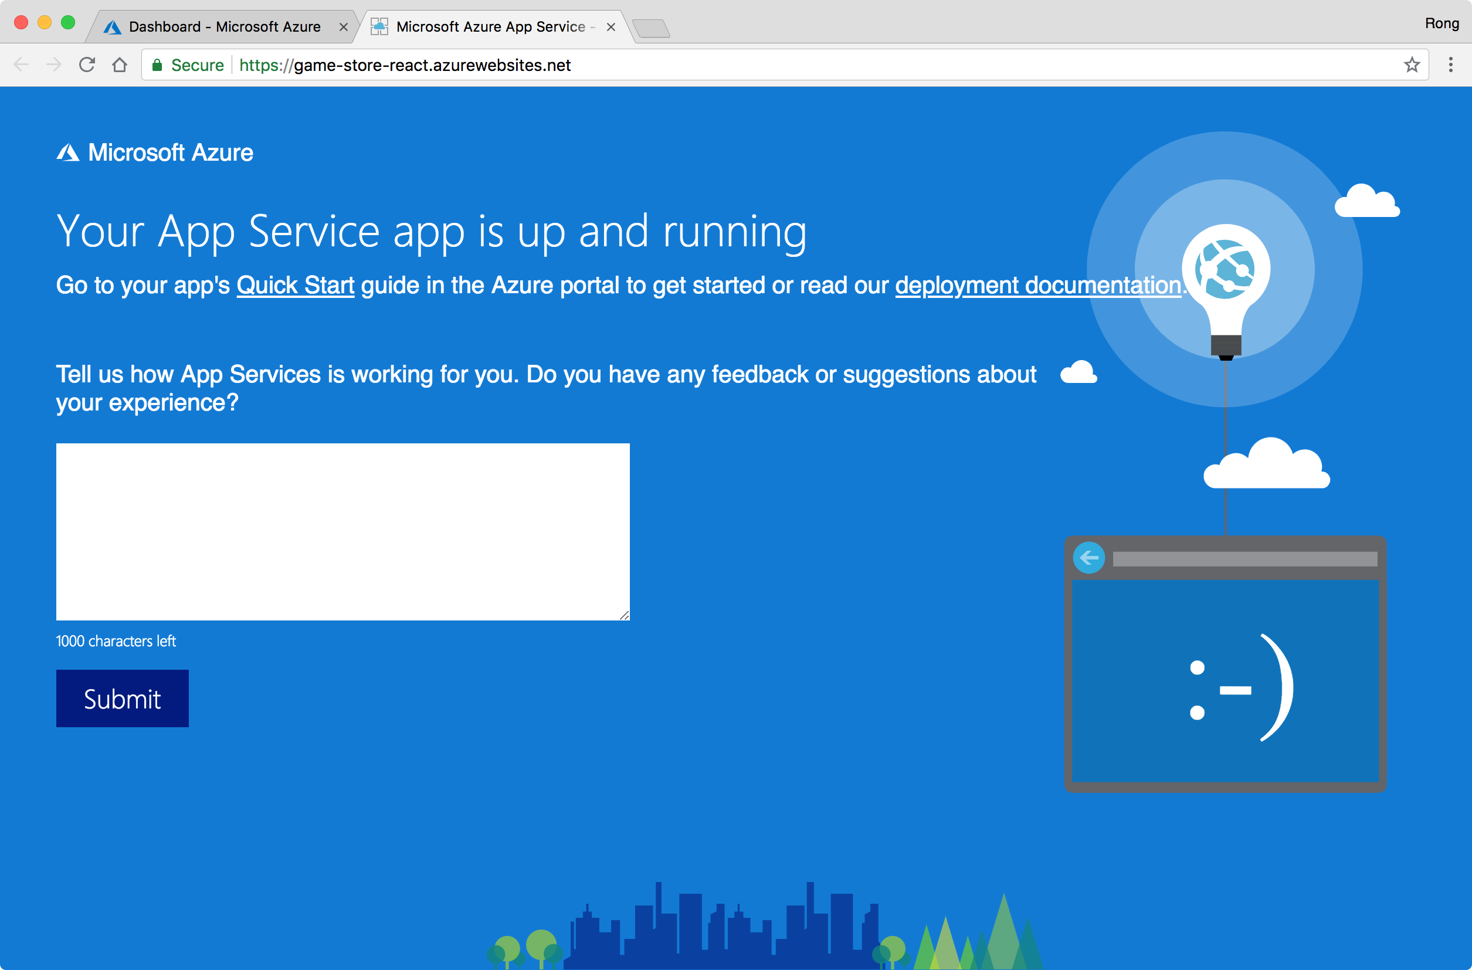1472x970 pixels.
Task: Bookmark this page with the star icon
Action: [x=1412, y=65]
